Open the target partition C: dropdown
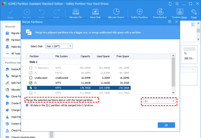201x138 pixels. 159,101
